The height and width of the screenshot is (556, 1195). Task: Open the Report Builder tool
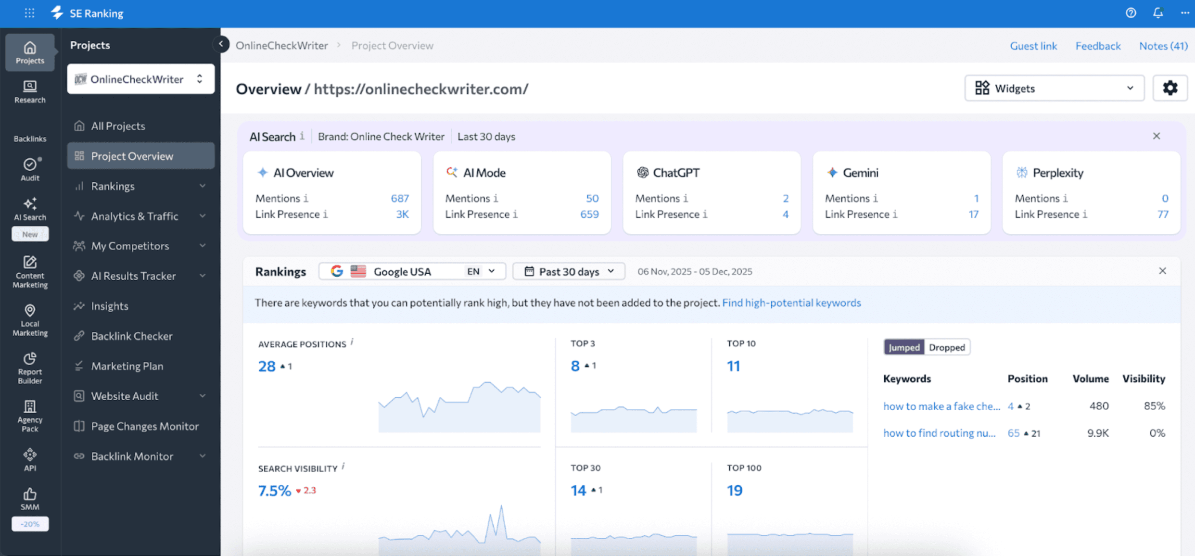29,368
